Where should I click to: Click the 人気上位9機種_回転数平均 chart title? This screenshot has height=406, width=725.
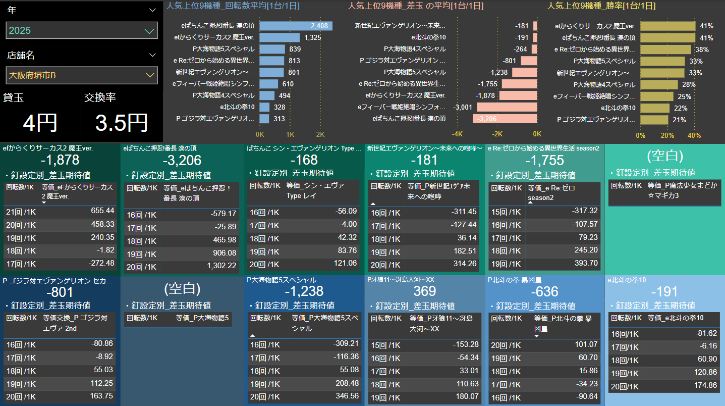(x=234, y=6)
